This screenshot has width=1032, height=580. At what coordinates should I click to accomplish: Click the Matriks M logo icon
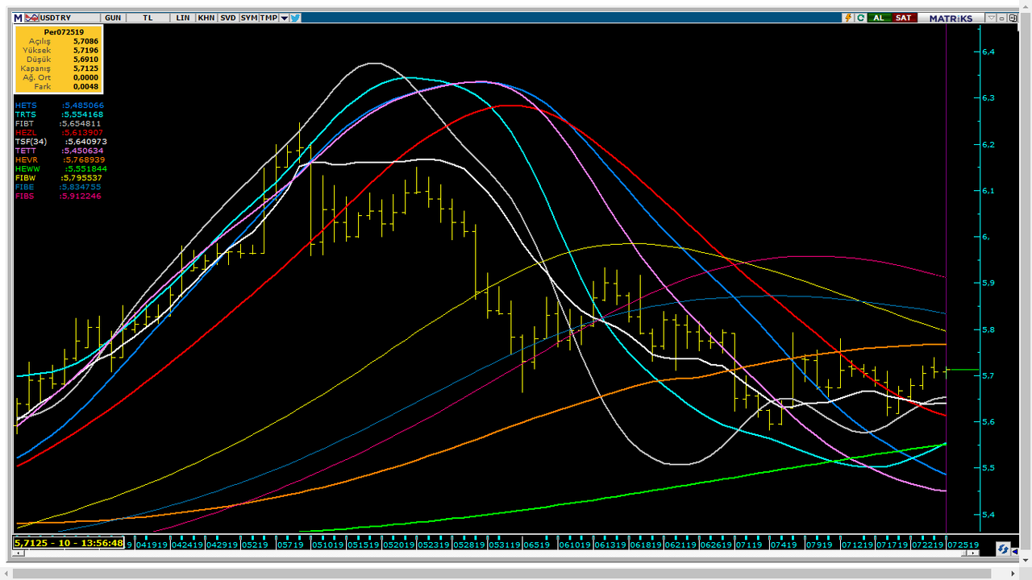pyautogui.click(x=18, y=18)
